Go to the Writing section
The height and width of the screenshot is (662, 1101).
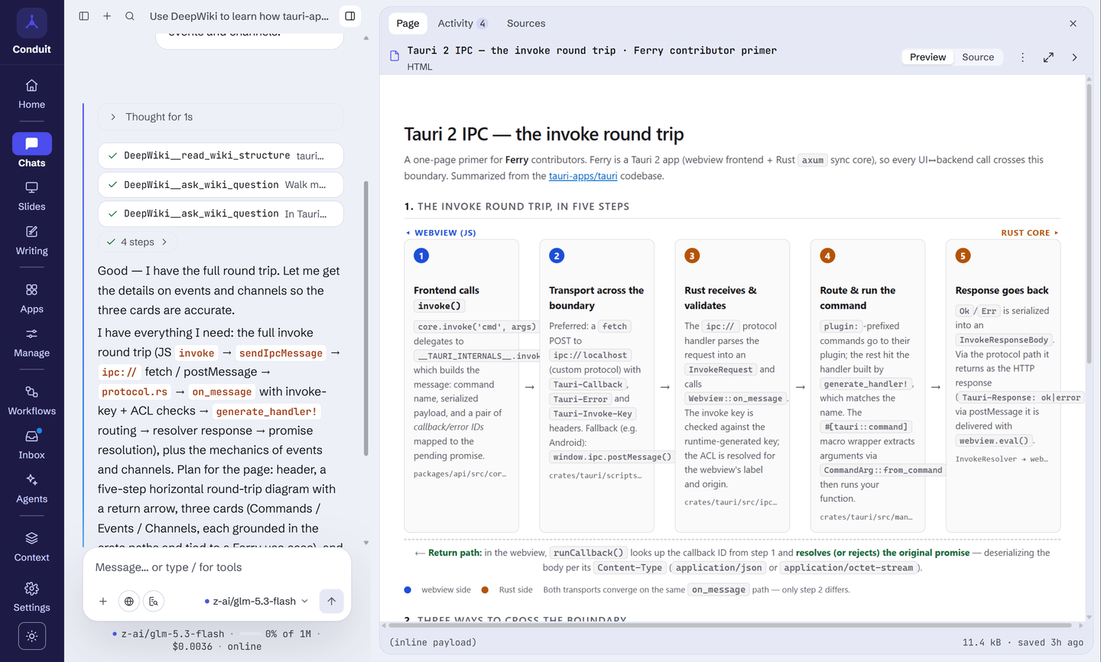click(x=31, y=241)
